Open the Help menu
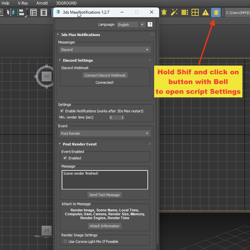 [x=5, y=3]
